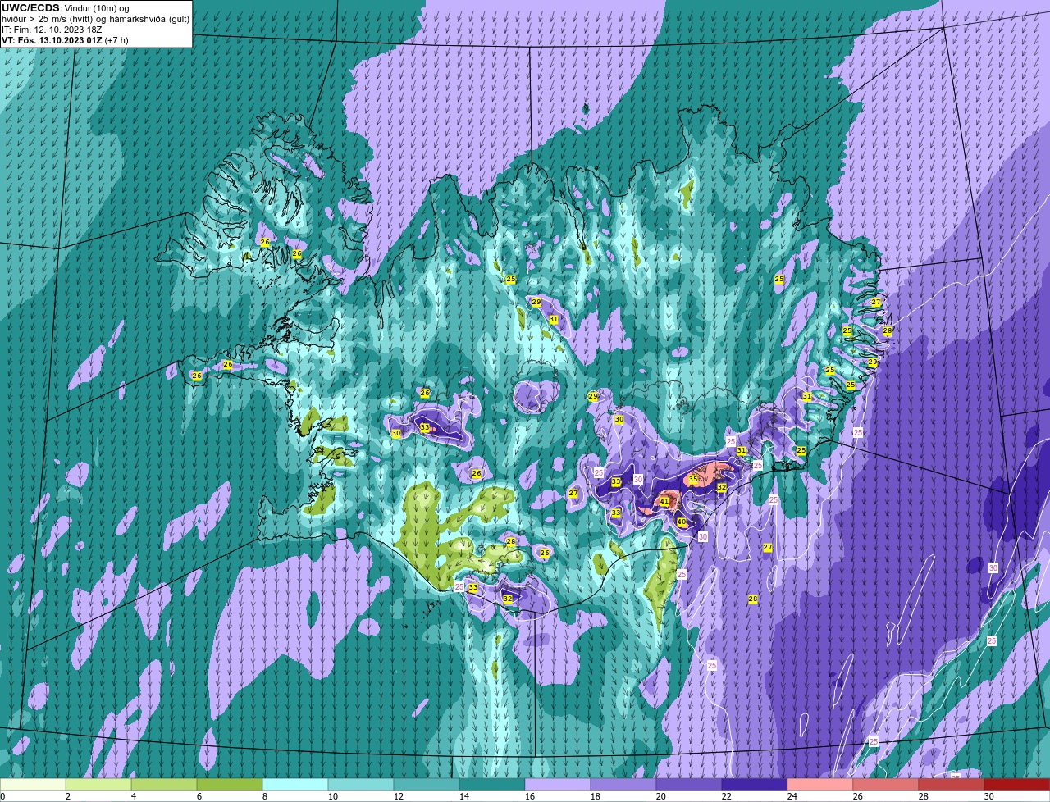
Task: Pick the 12–14 m/s legend color swatch
Action: point(427,785)
